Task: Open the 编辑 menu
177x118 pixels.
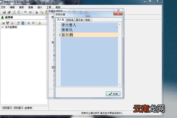Action: tap(12, 7)
